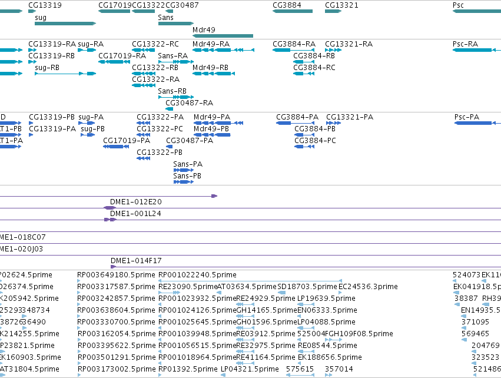Click the CG3884-RA transcript label
The image size is (501, 378).
click(x=294, y=44)
